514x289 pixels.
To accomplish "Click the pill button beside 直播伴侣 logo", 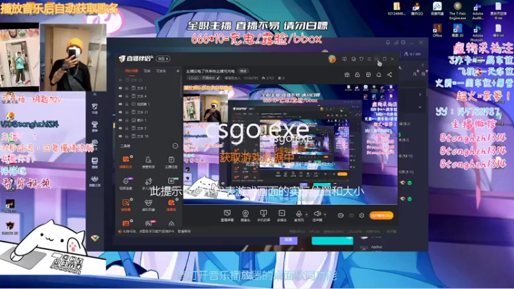I will pyautogui.click(x=163, y=58).
